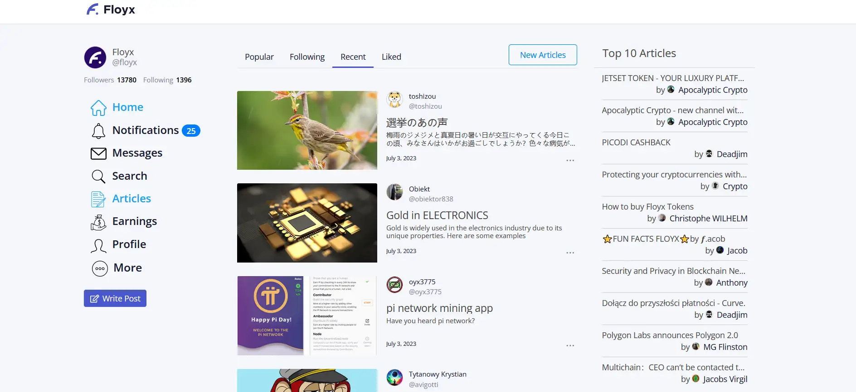The height and width of the screenshot is (392, 856).
Task: Click the Profile person icon
Action: tap(98, 245)
